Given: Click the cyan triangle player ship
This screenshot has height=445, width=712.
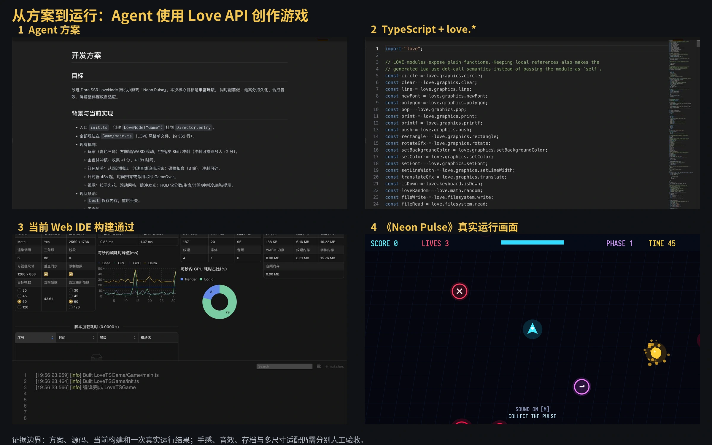Looking at the screenshot, I should tap(532, 329).
